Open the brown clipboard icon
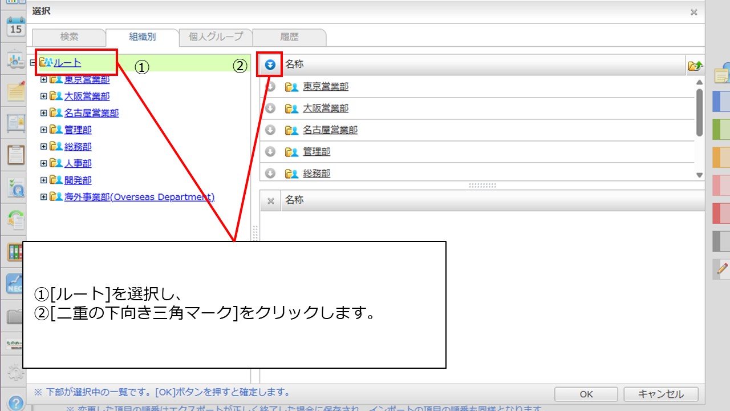The width and height of the screenshot is (730, 411). point(16,155)
